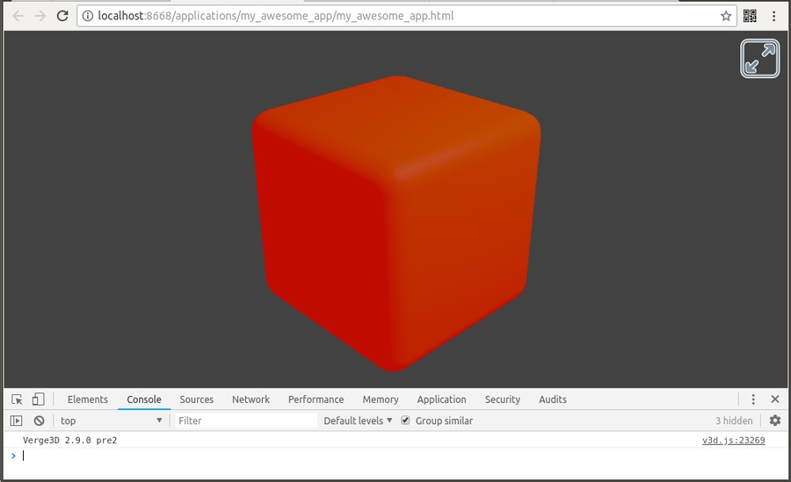Bookmark page with the star icon
791x482 pixels.
click(726, 16)
